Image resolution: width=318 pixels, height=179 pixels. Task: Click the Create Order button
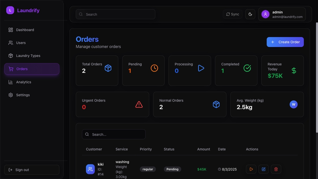(285, 42)
